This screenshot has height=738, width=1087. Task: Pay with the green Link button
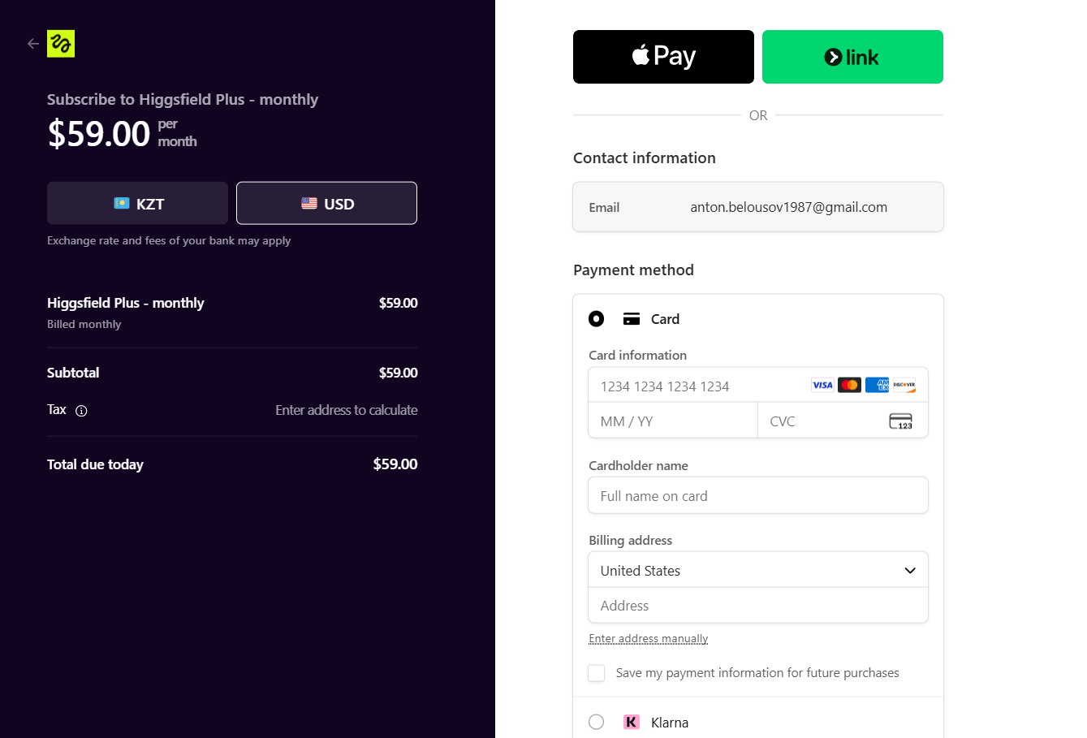[852, 57]
